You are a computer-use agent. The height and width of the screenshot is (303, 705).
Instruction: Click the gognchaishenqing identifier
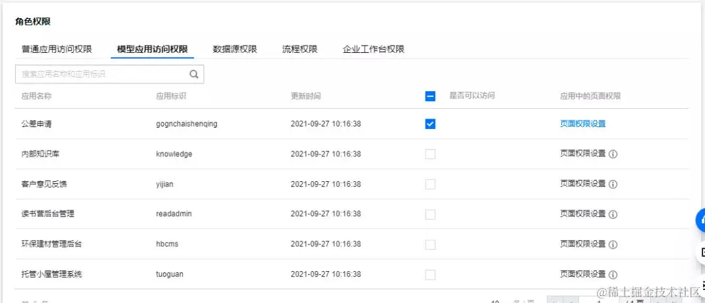pos(187,124)
